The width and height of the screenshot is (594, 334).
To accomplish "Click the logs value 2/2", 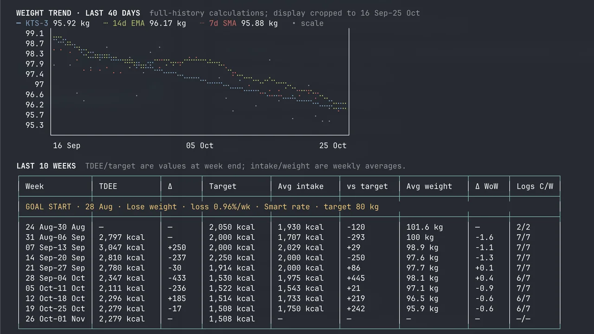I will [x=523, y=227].
